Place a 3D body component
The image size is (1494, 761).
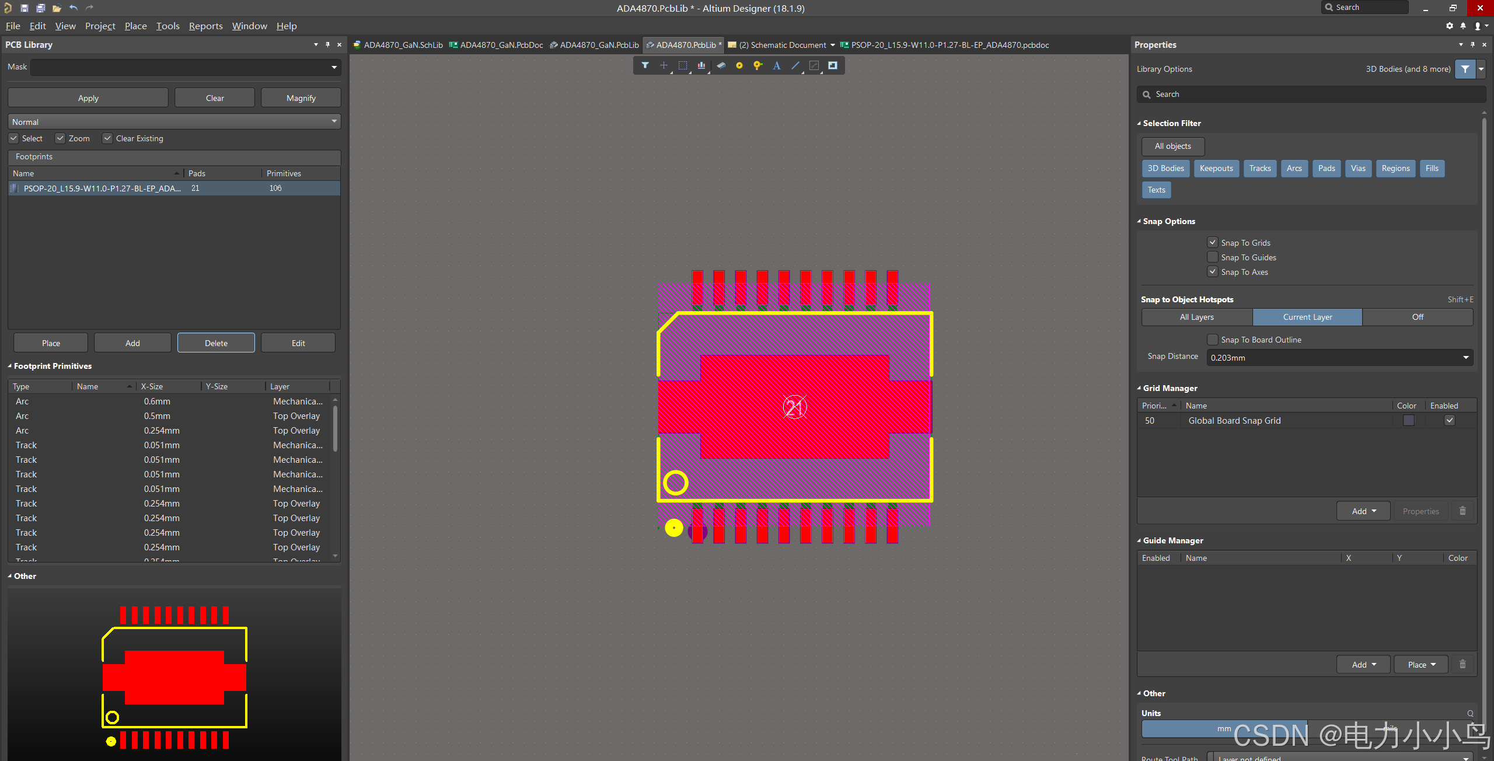coord(721,65)
